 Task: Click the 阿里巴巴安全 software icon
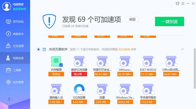[102, 61]
